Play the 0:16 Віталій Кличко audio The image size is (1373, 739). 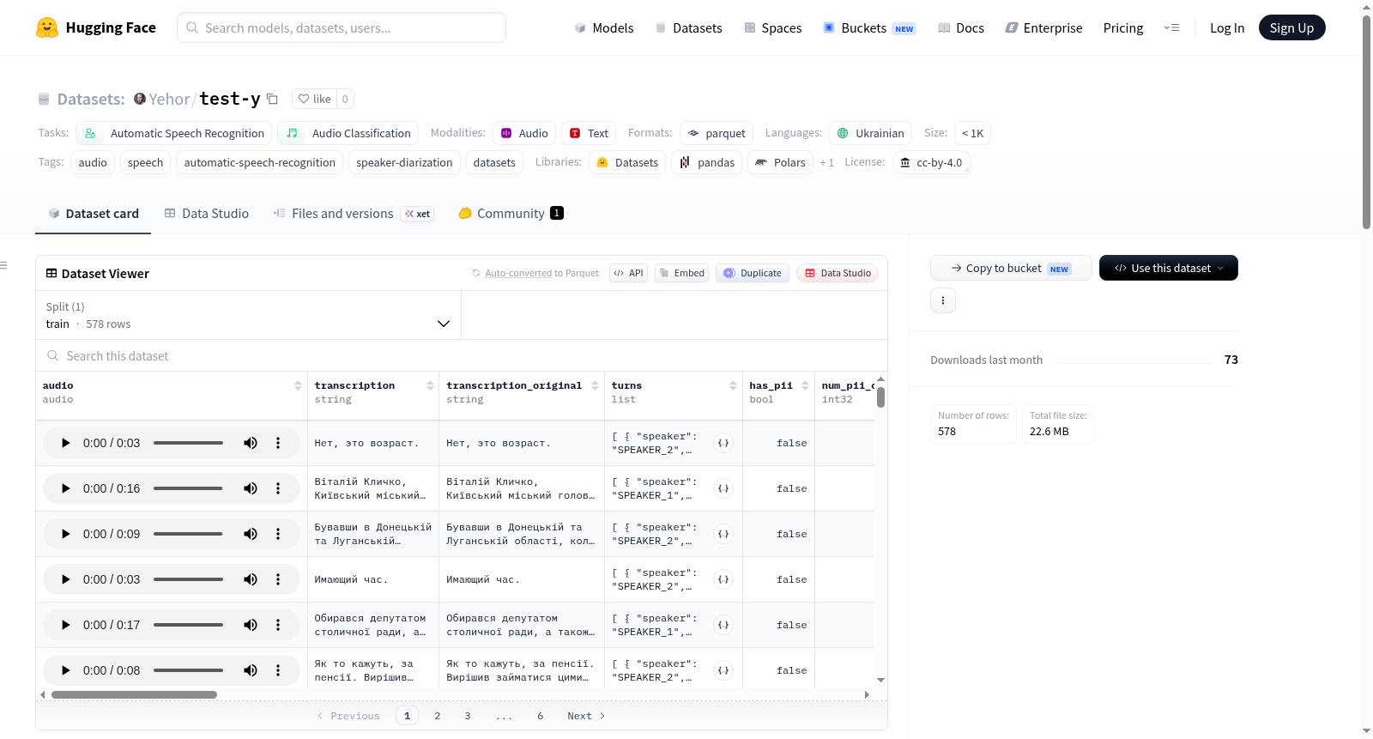[x=66, y=488]
